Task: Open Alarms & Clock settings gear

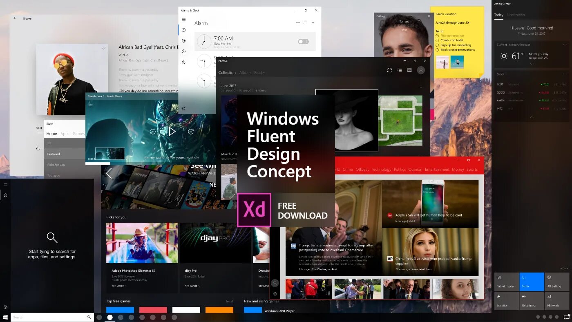Action: point(184,108)
